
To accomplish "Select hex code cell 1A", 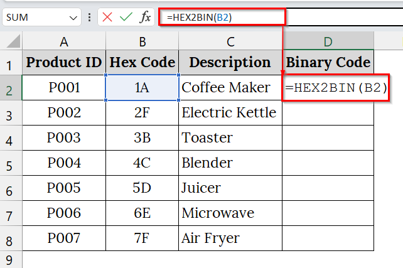I will [x=142, y=88].
